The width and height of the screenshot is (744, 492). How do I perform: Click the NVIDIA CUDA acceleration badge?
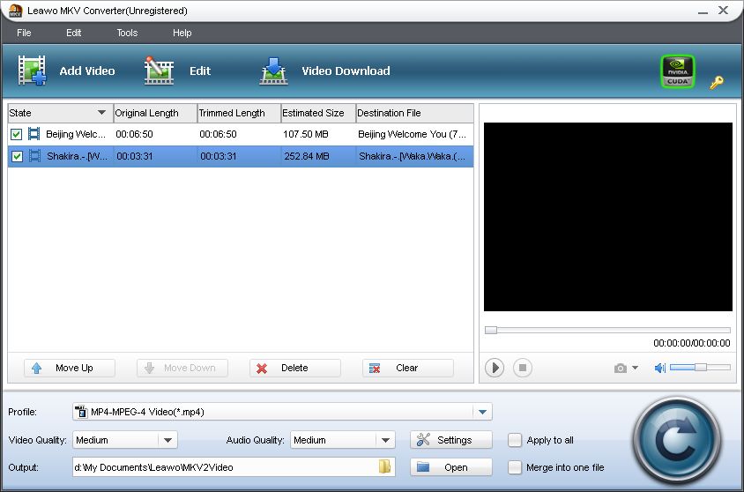[x=677, y=71]
